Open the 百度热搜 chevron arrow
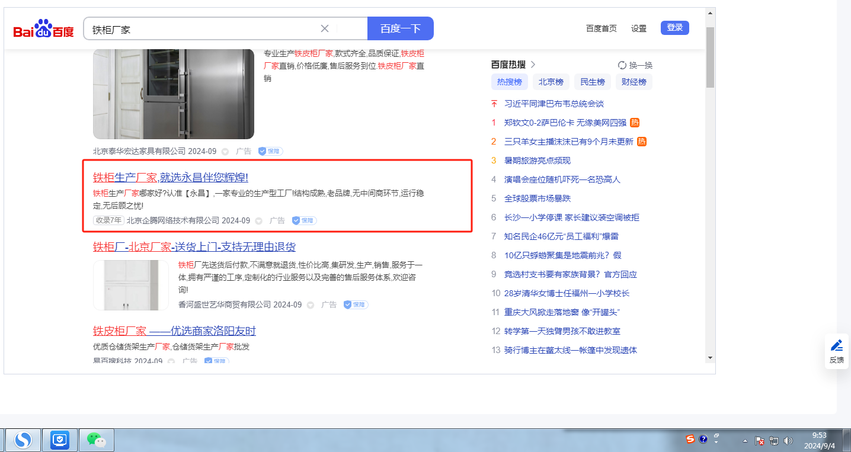Image resolution: width=851 pixels, height=452 pixels. click(533, 65)
